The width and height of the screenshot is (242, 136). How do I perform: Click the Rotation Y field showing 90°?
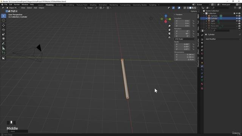tap(182, 34)
